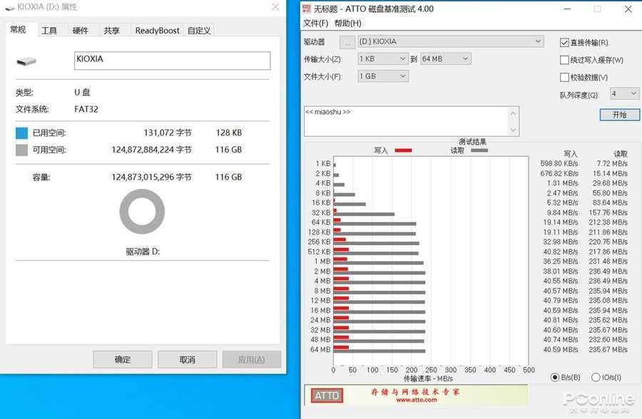Open the File menu in ATTO
The width and height of the screenshot is (642, 419).
pos(316,24)
